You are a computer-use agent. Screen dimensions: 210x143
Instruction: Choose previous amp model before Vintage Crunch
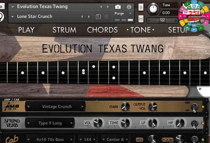(28, 106)
